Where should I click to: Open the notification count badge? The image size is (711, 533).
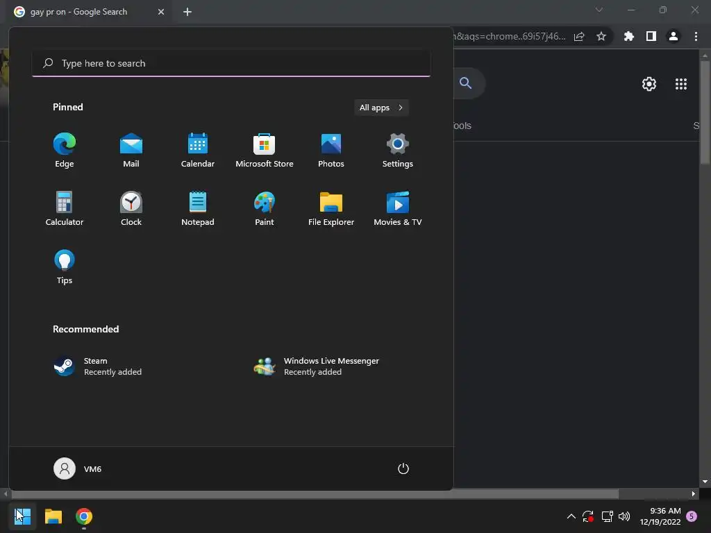point(692,516)
